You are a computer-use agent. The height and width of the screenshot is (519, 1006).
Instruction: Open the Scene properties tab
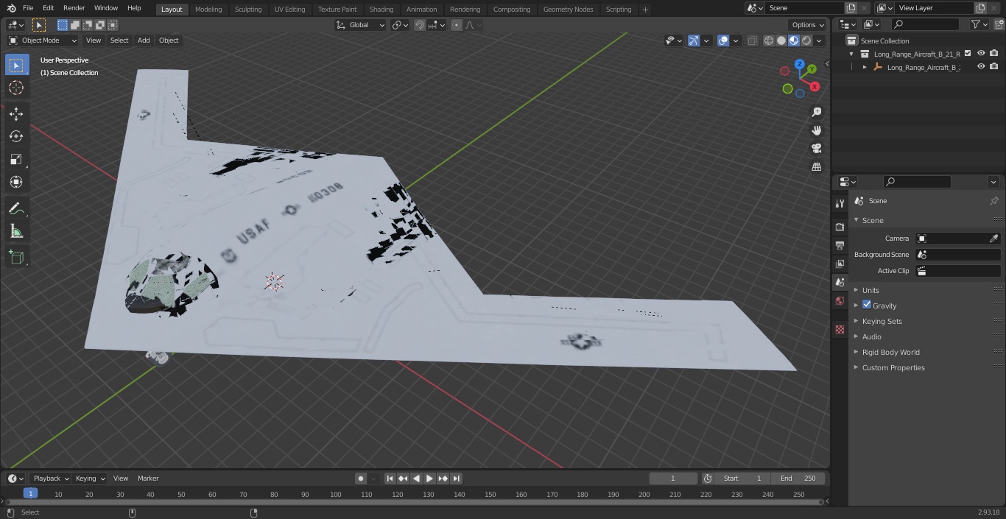point(840,282)
